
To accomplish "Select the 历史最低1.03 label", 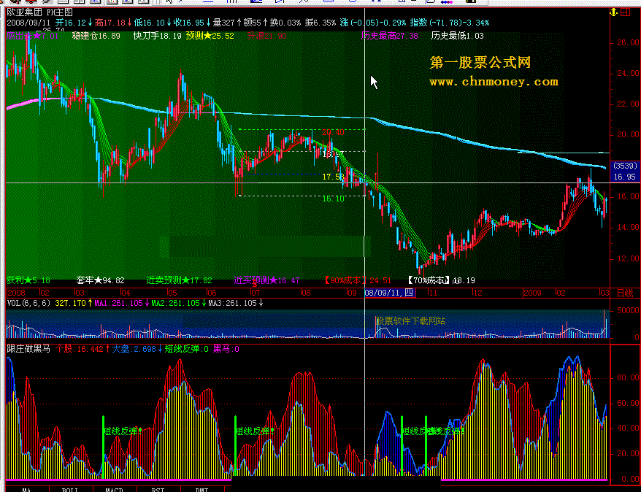I will pyautogui.click(x=458, y=36).
